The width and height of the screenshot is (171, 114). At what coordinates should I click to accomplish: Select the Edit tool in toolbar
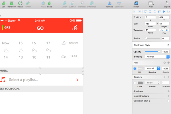click(3, 5)
